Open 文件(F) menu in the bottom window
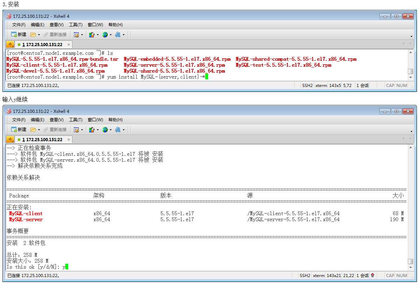This screenshot has height=283, width=418. tap(19, 120)
